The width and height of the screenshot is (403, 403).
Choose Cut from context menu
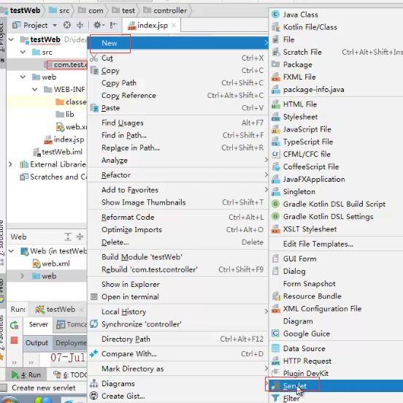coord(178,58)
